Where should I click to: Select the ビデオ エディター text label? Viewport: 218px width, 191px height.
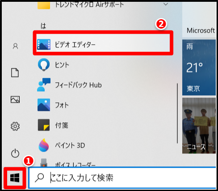pos(75,44)
